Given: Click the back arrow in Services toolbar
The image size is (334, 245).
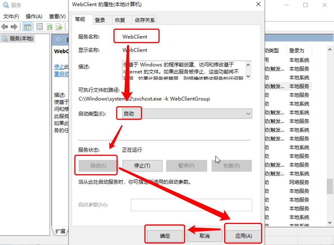Looking at the screenshot, I should 5,27.
